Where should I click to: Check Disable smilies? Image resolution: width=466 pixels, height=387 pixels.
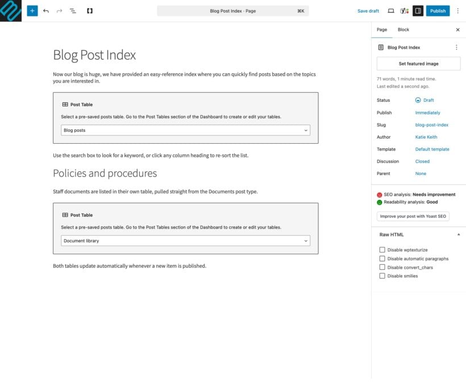(382, 276)
